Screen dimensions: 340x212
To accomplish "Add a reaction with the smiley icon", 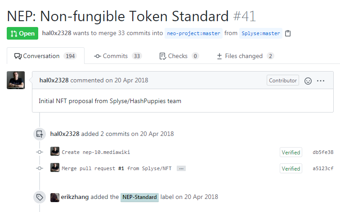I will tap(308, 81).
